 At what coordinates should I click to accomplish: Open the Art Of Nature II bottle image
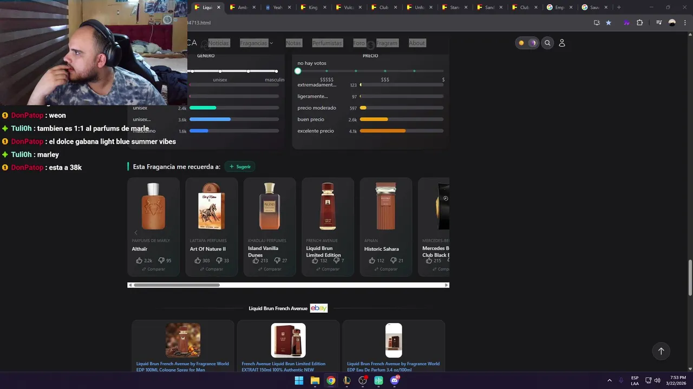[211, 206]
